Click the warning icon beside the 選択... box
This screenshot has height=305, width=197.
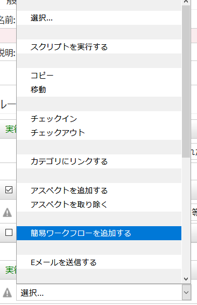(x=7, y=293)
